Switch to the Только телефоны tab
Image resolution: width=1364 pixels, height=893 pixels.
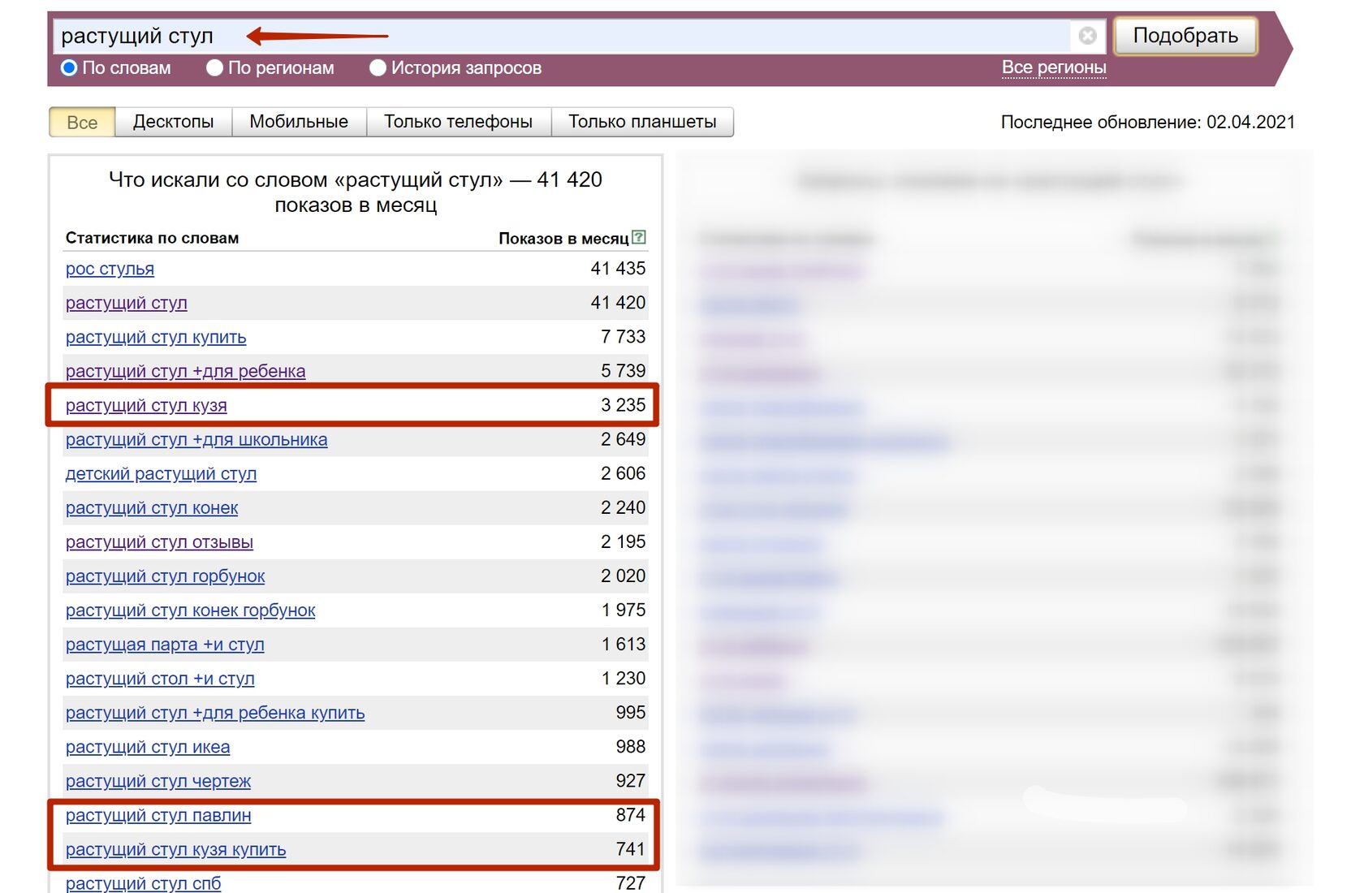click(458, 122)
